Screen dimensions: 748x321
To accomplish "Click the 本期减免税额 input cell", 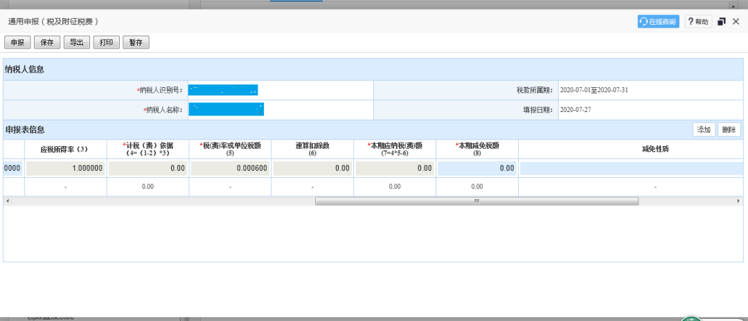I will coord(477,168).
